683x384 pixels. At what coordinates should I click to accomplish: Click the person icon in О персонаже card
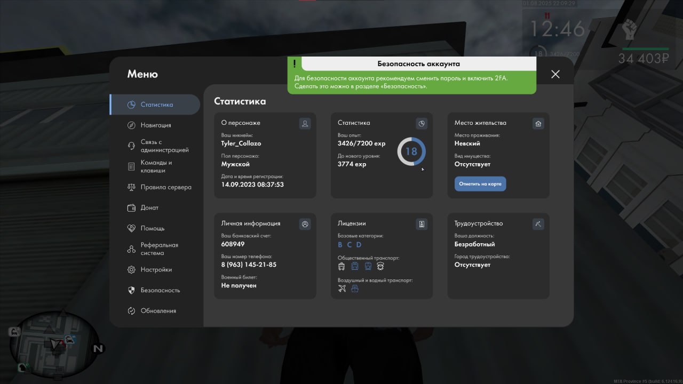click(x=305, y=124)
